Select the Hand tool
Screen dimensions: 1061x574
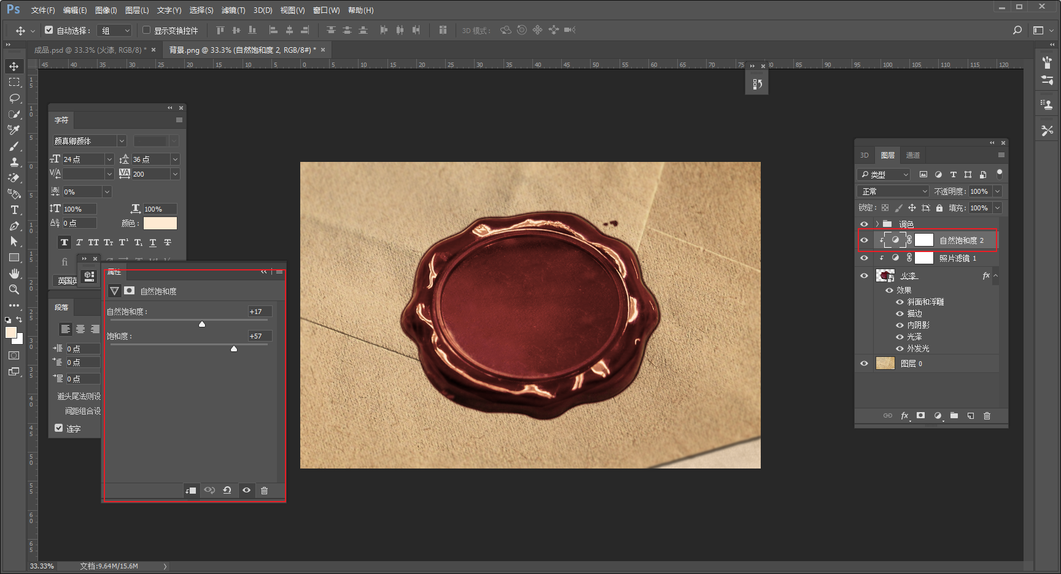click(14, 274)
